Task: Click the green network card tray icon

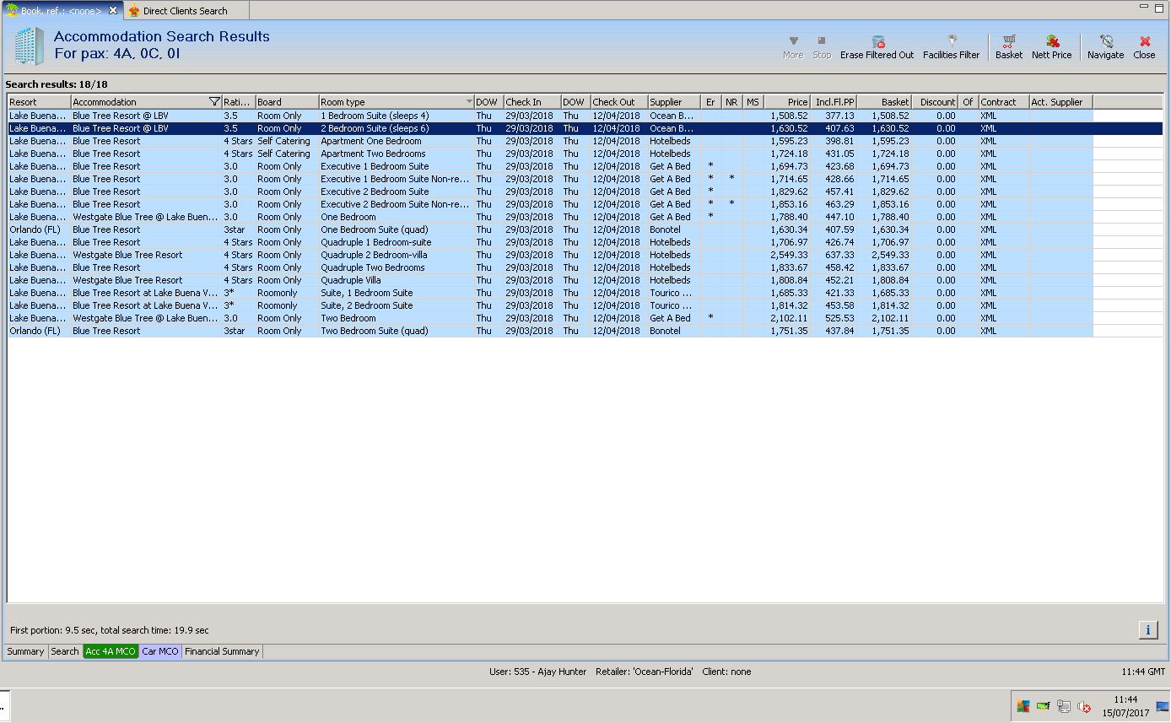Action: point(1044,706)
